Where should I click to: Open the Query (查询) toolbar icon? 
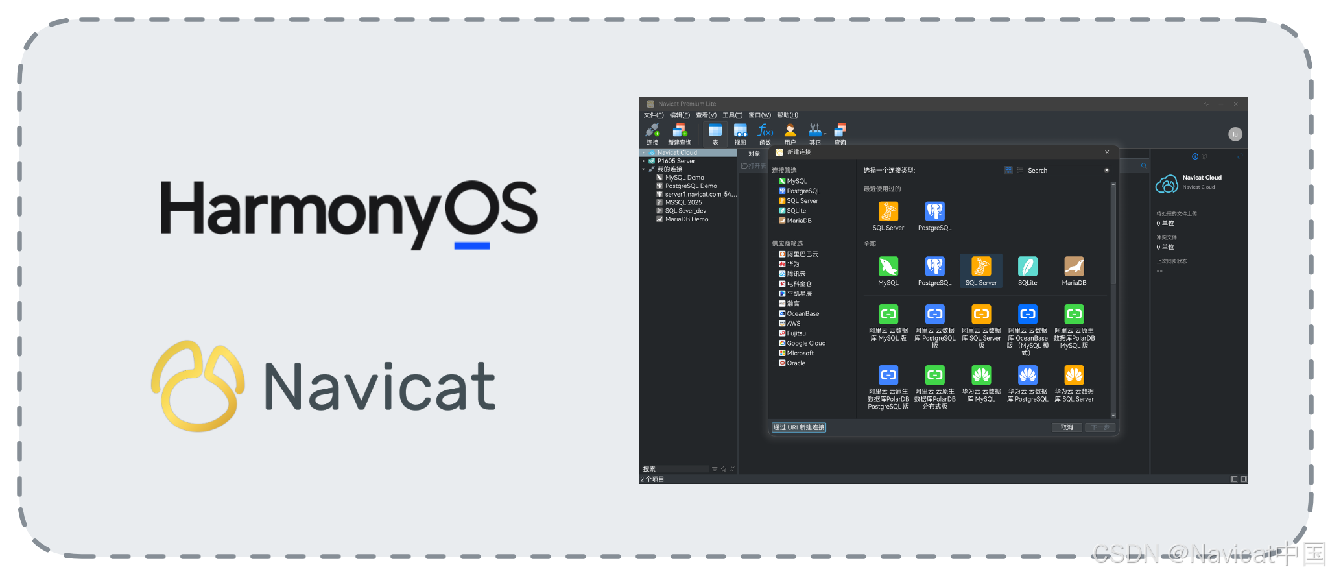pyautogui.click(x=840, y=134)
